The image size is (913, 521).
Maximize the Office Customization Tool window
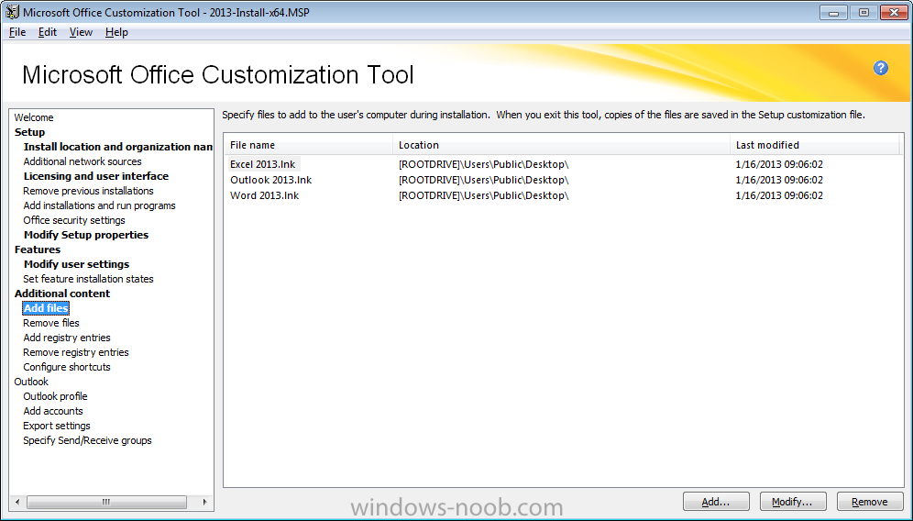point(863,12)
